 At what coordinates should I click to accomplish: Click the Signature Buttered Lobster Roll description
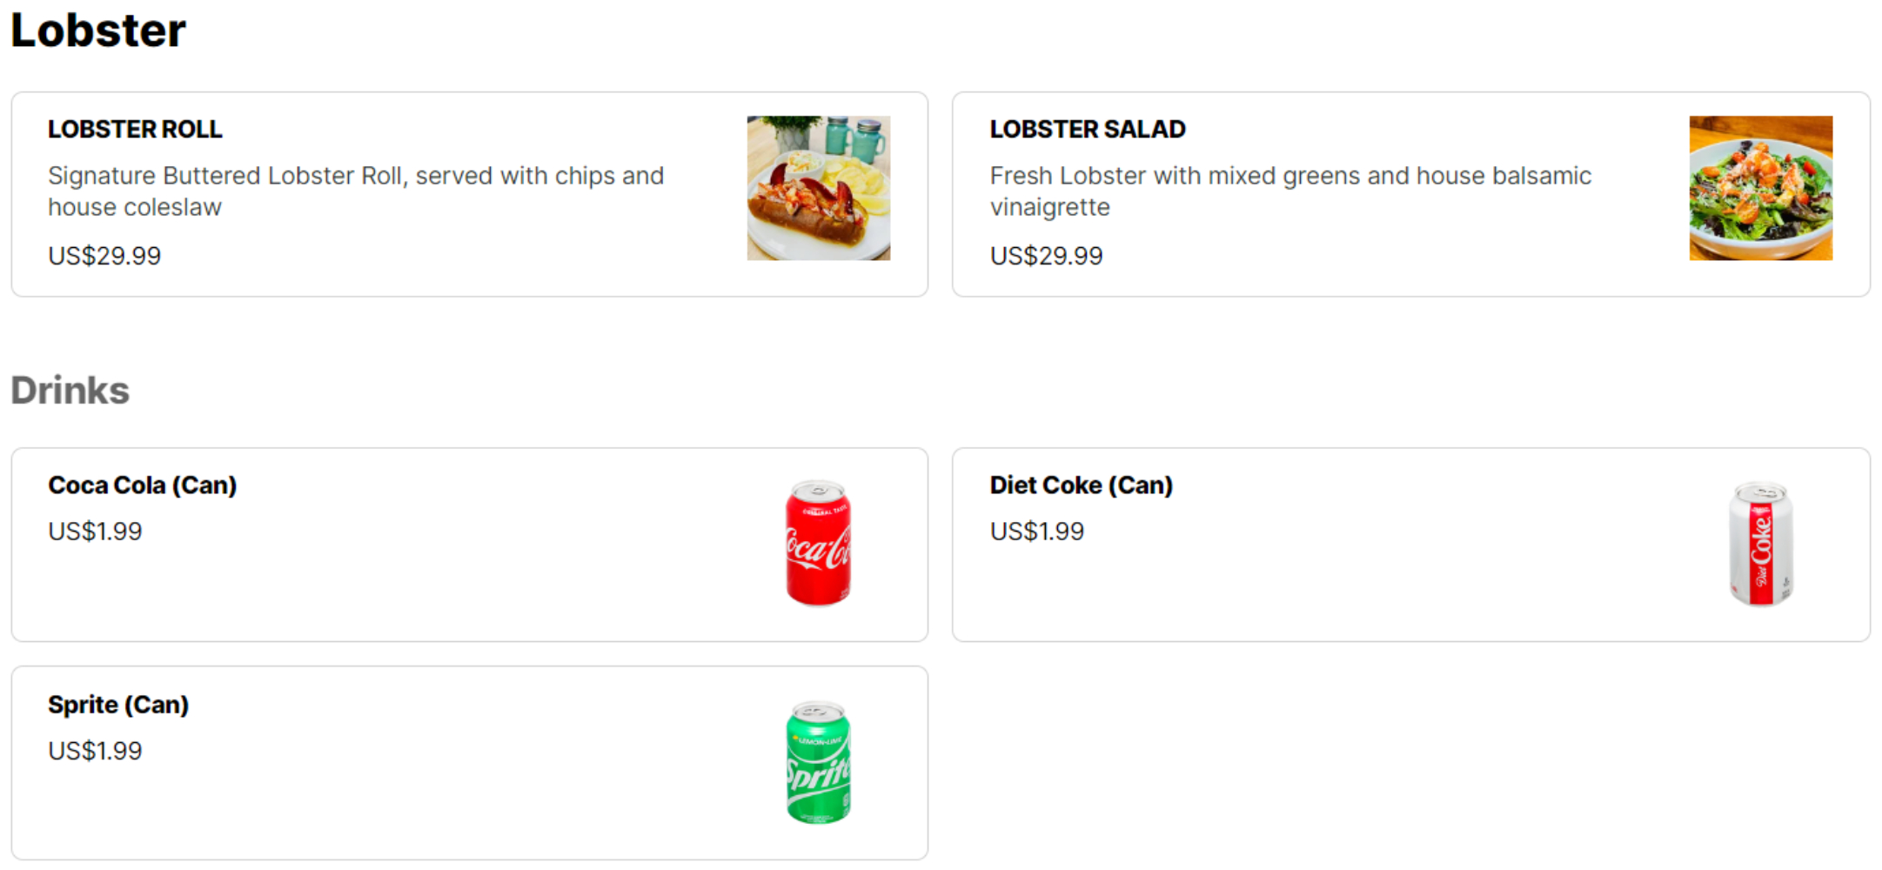point(356,191)
